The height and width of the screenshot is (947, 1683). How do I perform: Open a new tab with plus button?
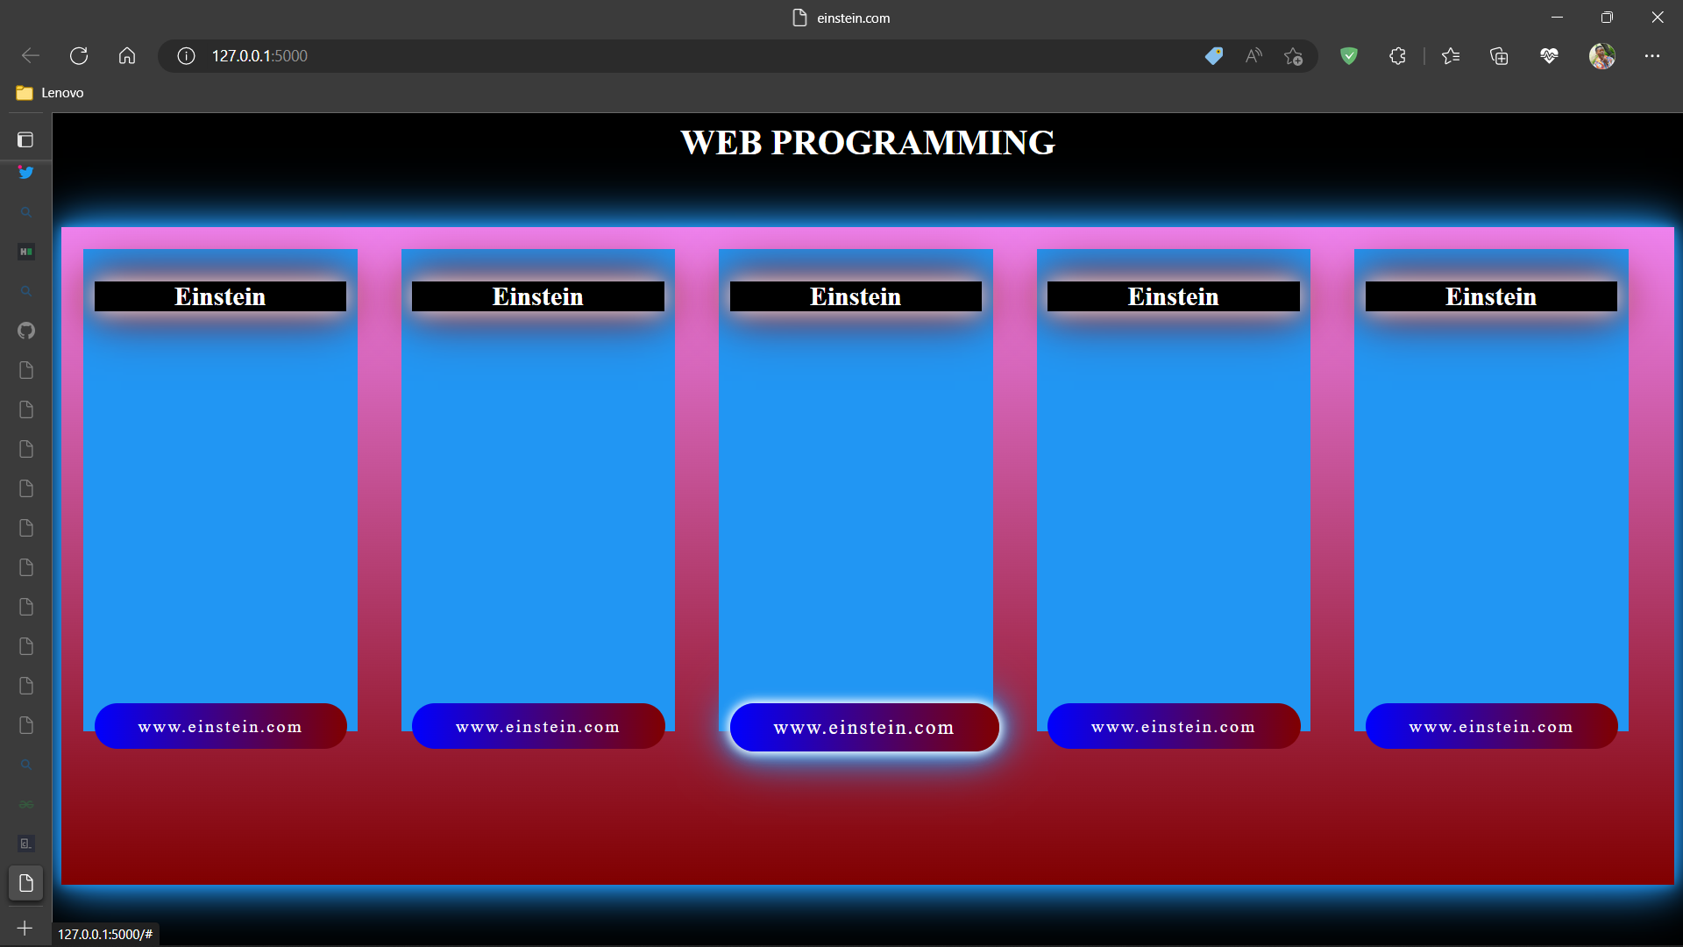pos(25,928)
